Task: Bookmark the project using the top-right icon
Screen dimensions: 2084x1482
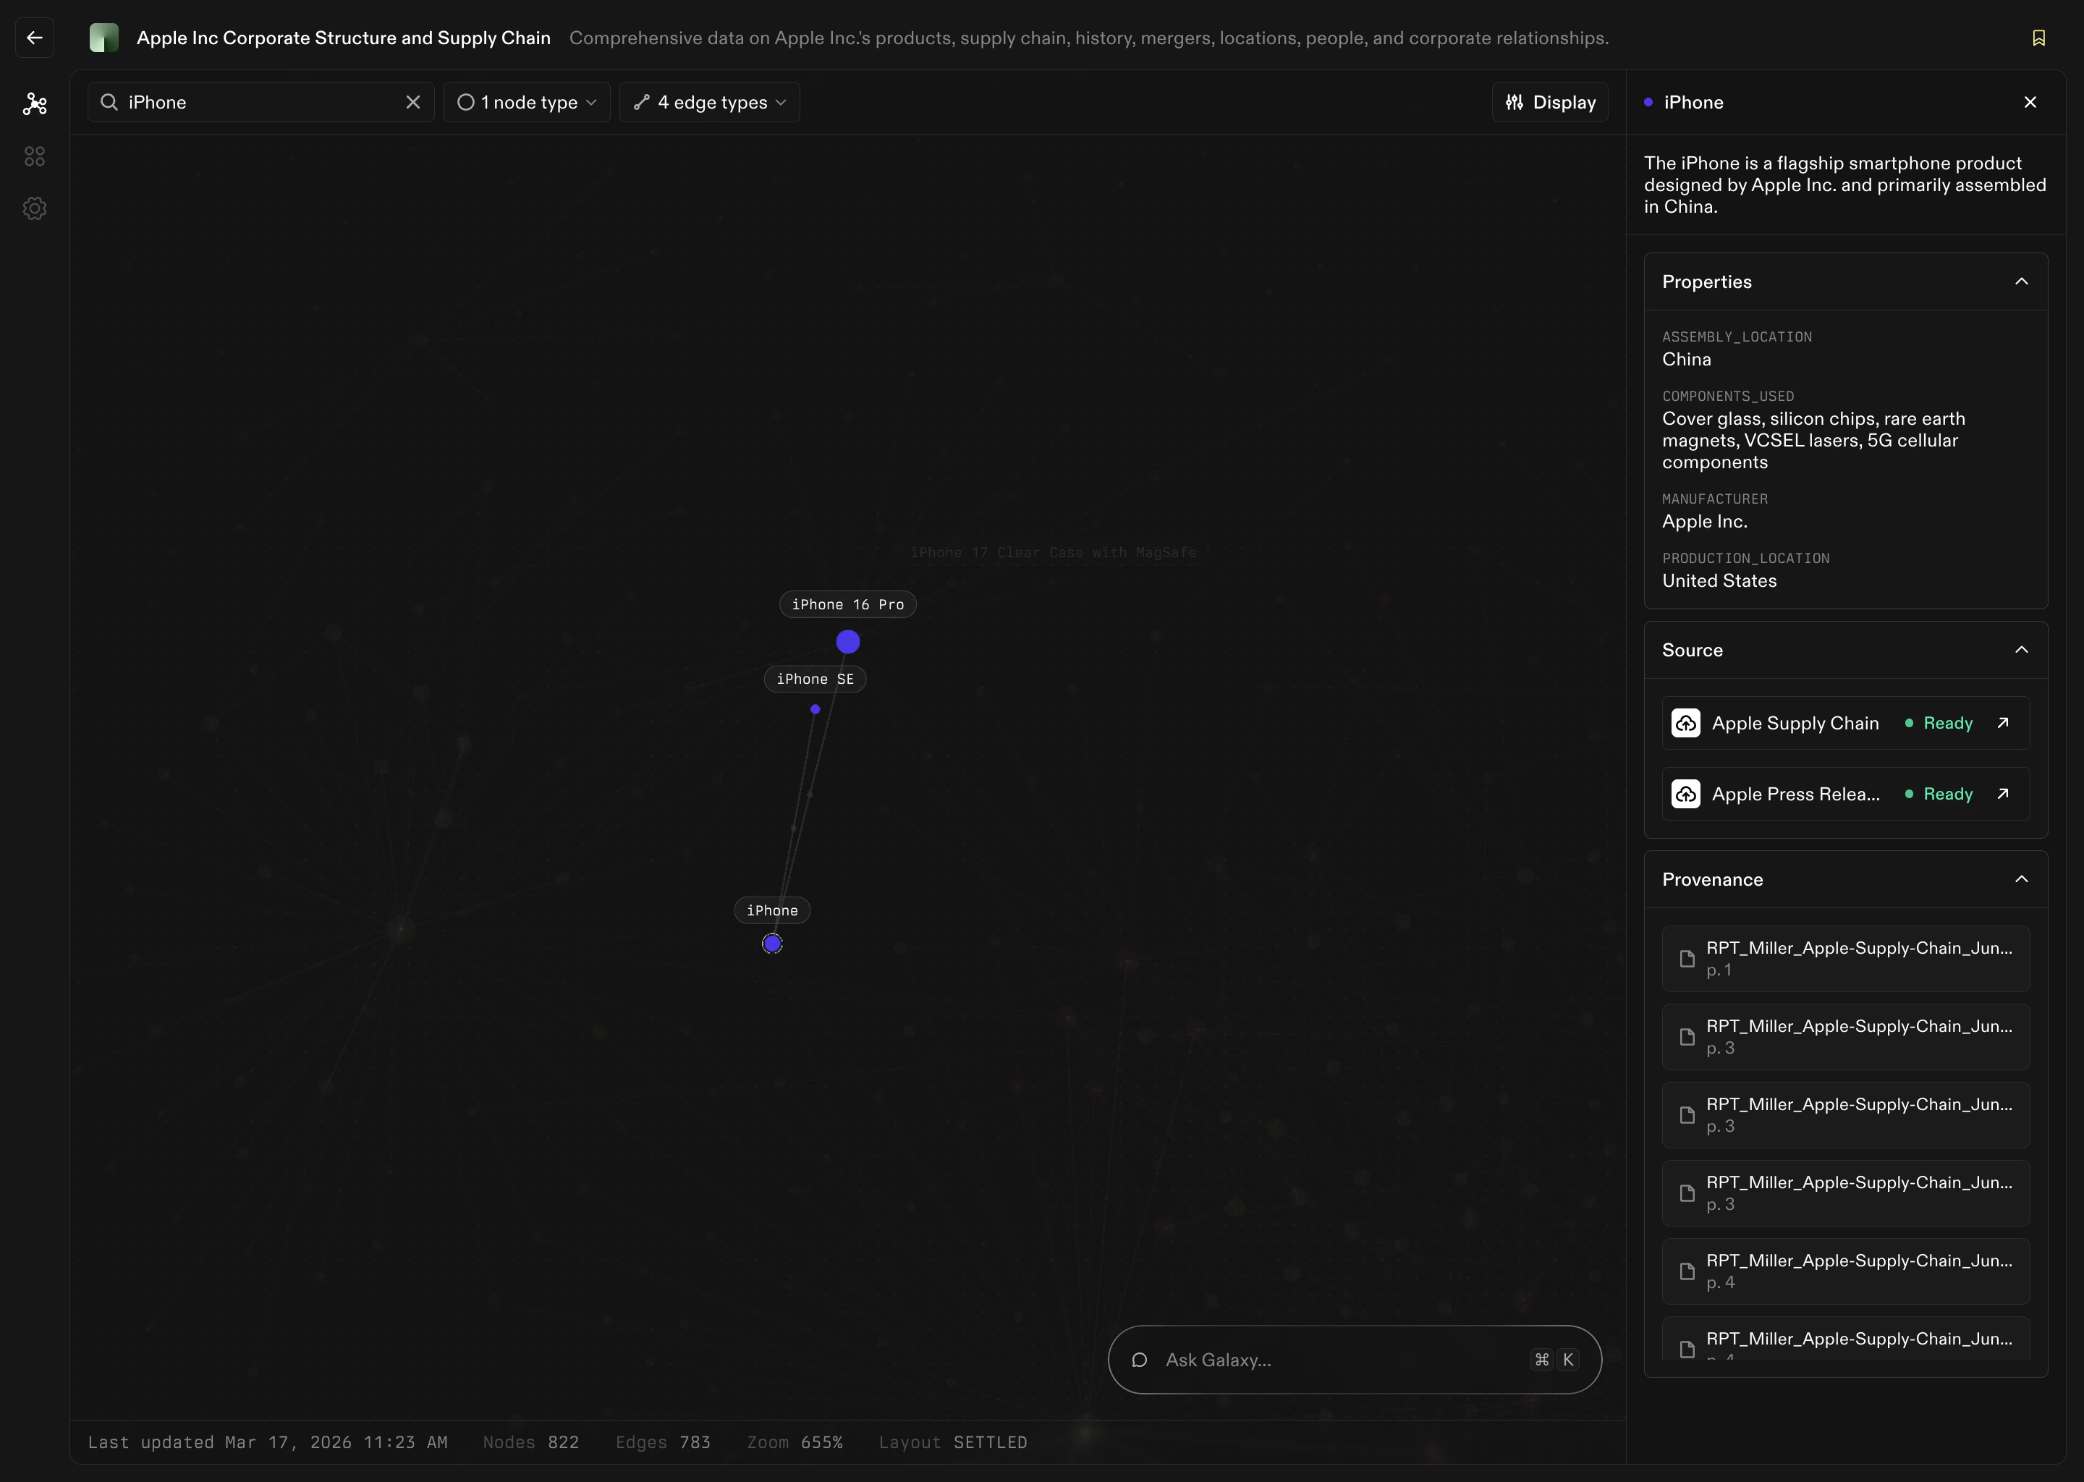Action: (x=2038, y=38)
